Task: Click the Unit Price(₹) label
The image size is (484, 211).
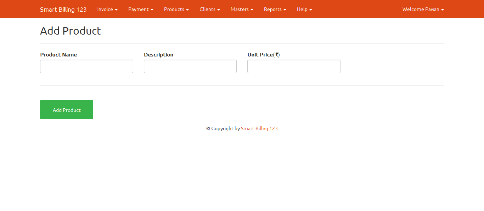Action: (264, 55)
